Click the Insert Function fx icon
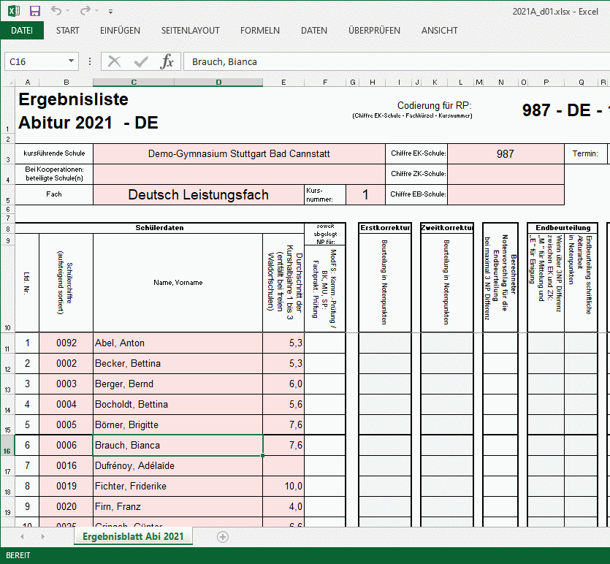 pyautogui.click(x=167, y=61)
